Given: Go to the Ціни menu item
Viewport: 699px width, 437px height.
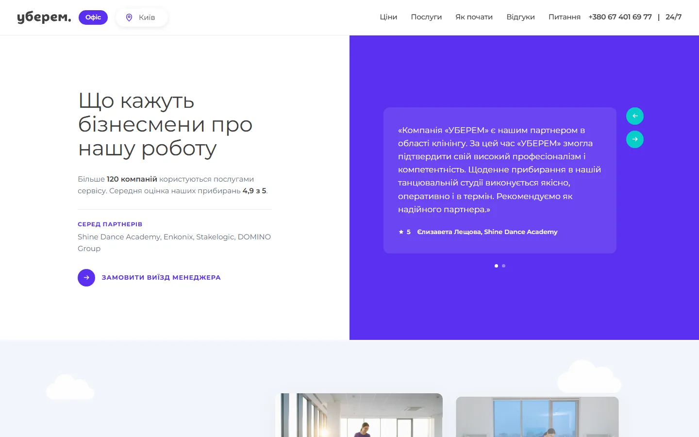Looking at the screenshot, I should click(388, 17).
